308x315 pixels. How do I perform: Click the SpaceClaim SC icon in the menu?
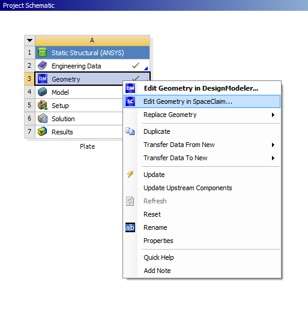[130, 101]
